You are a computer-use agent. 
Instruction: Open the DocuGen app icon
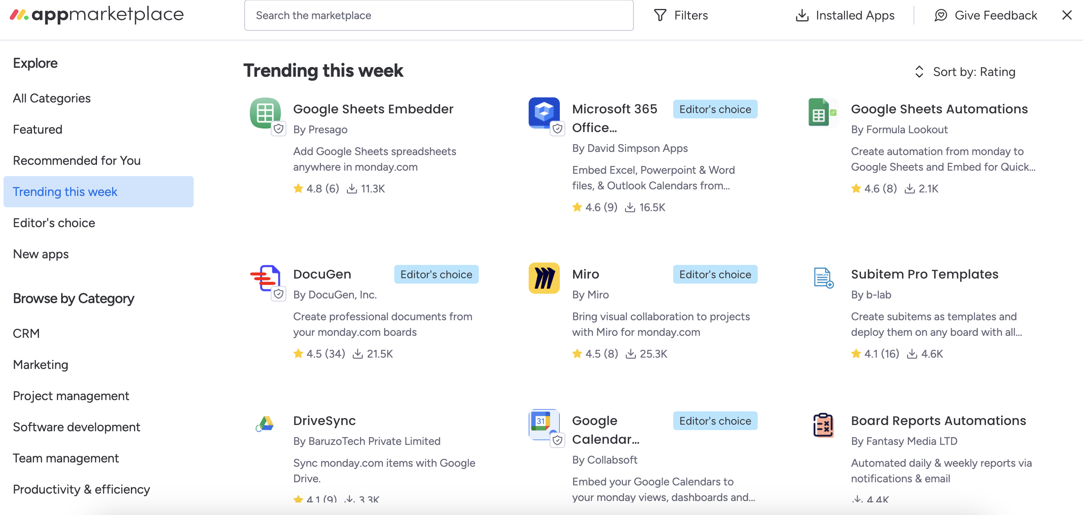(265, 278)
